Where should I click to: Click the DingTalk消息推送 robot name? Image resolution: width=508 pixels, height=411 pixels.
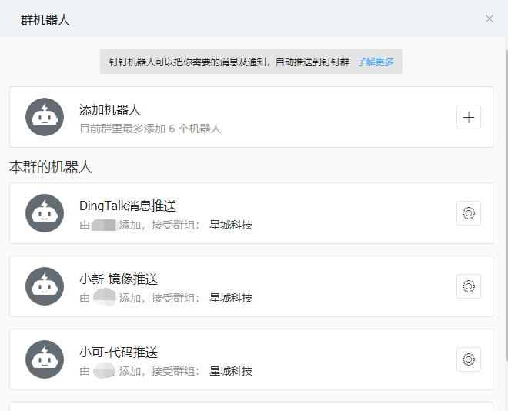[128, 206]
